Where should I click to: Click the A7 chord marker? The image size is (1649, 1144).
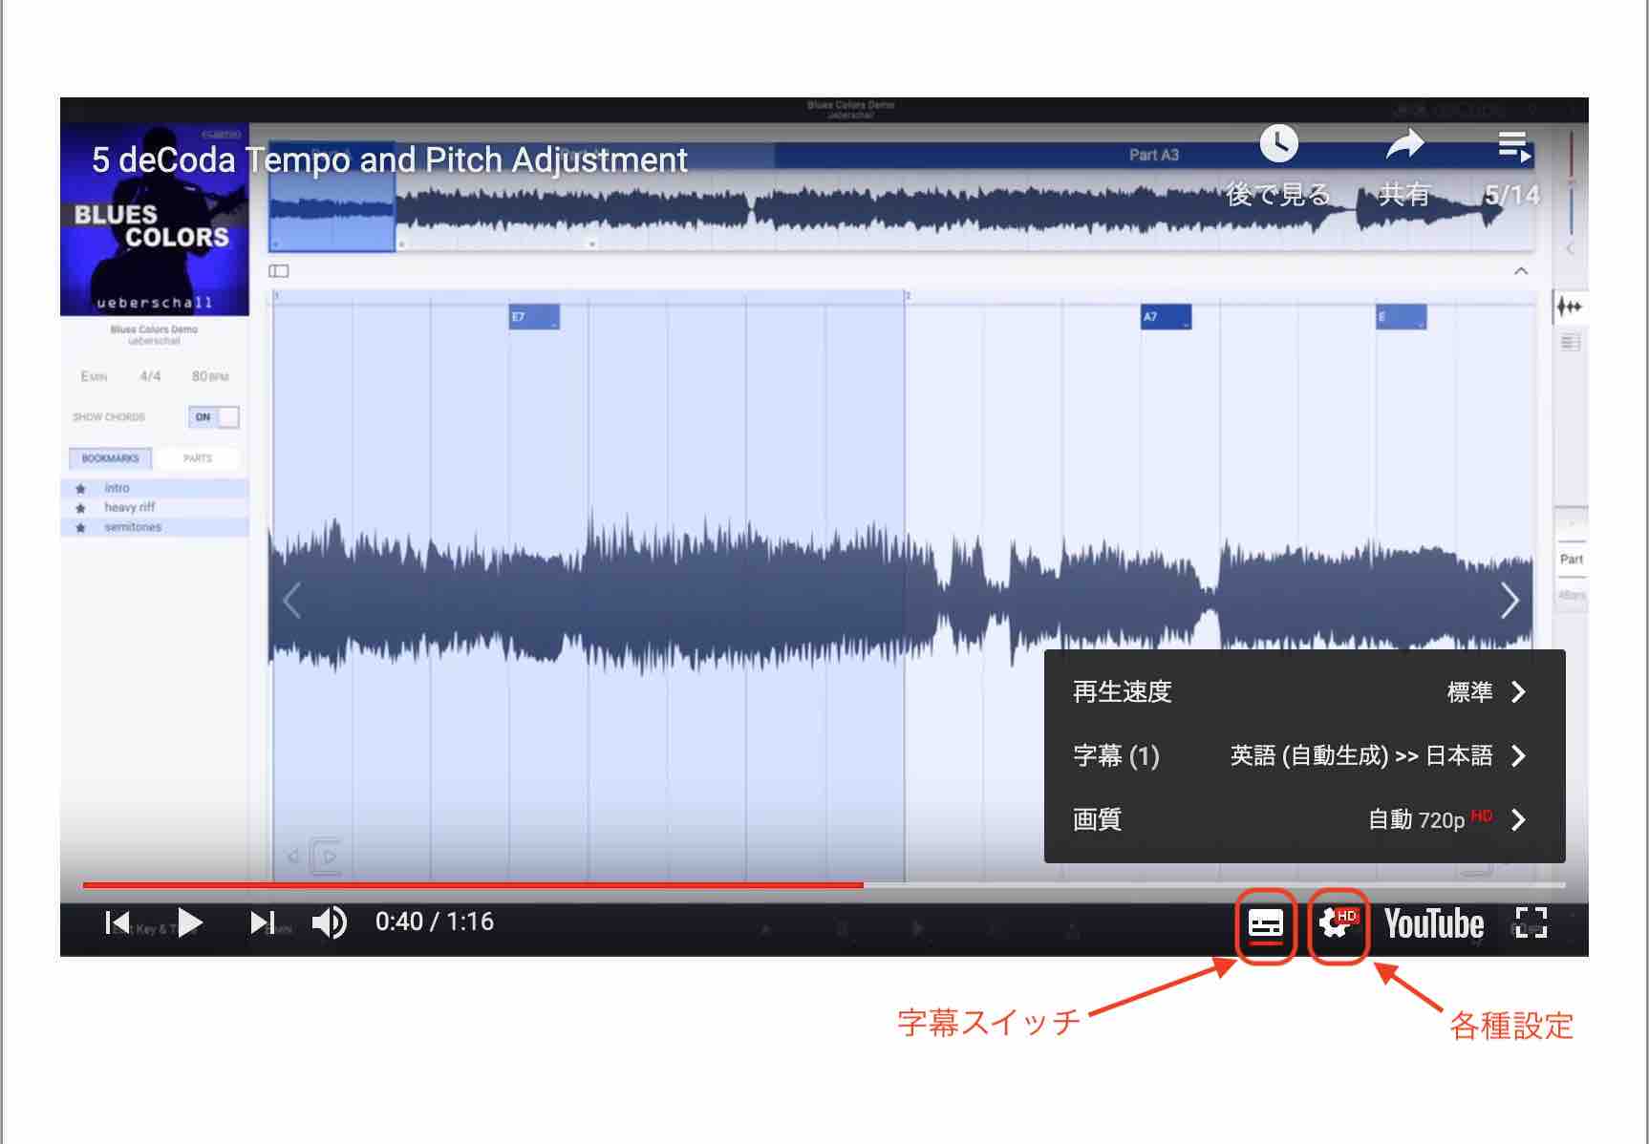click(1165, 317)
